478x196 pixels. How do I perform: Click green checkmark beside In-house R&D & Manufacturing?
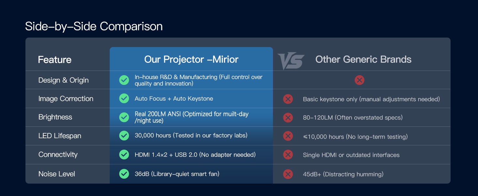click(124, 80)
